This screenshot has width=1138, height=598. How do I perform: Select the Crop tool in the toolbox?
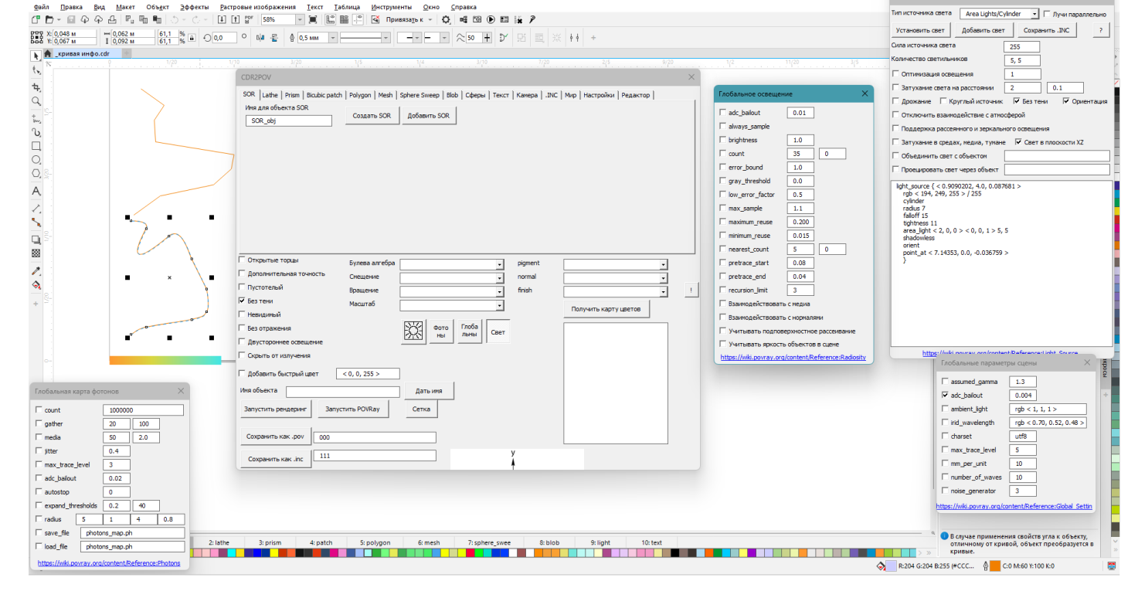[36, 87]
